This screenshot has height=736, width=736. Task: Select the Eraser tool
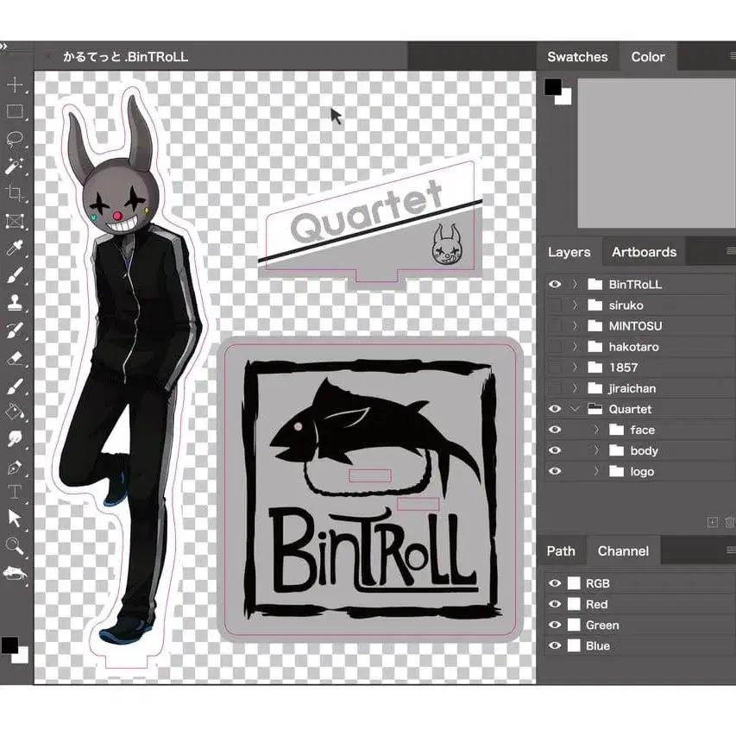click(x=15, y=357)
